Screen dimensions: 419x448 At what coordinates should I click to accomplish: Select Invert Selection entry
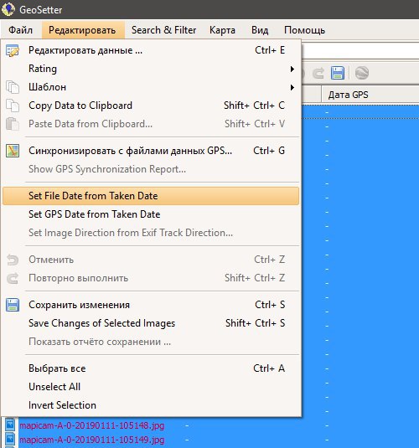(151, 405)
